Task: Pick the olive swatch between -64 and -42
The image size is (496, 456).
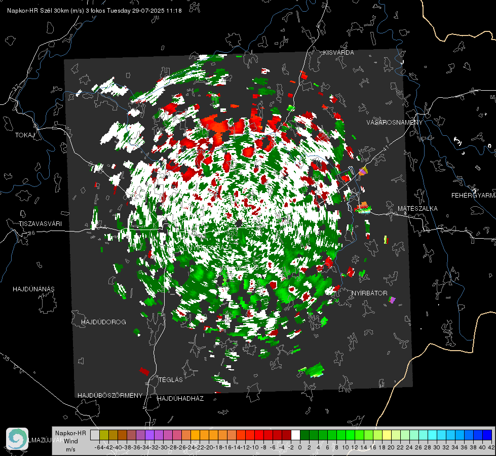Action: pos(104,435)
